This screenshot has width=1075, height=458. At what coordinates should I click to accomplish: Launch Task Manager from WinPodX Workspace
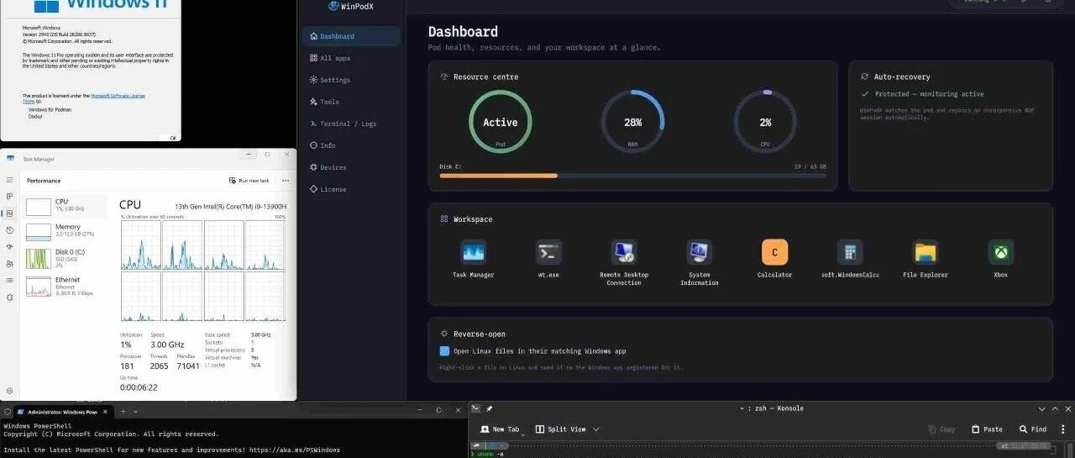(474, 252)
